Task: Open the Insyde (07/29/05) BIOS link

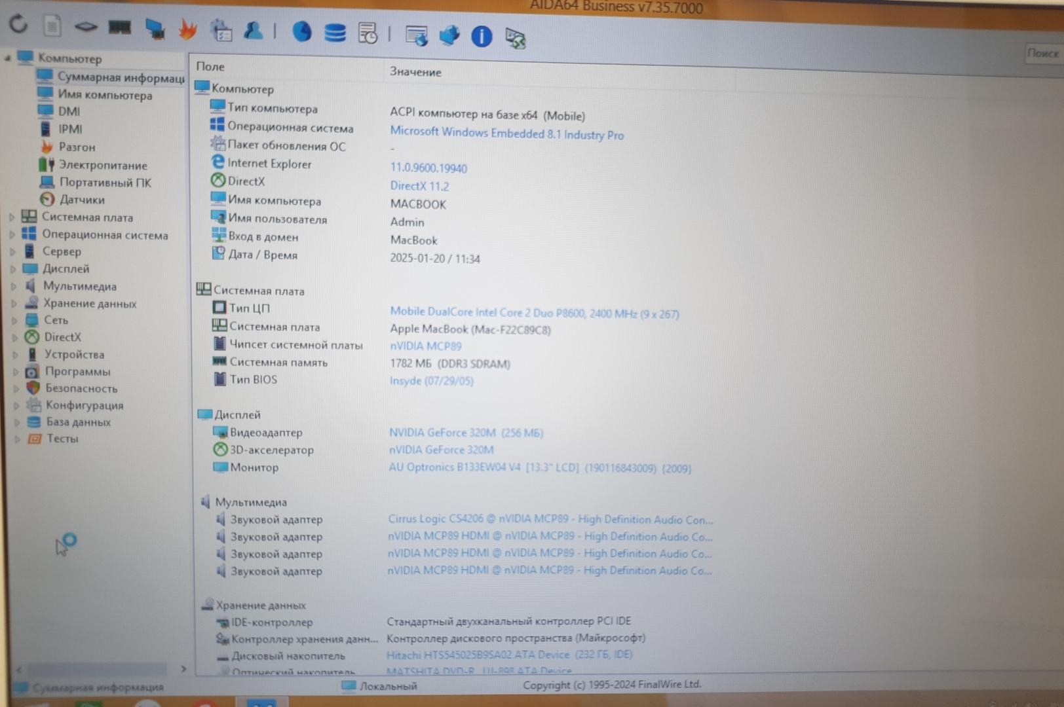Action: pos(431,380)
